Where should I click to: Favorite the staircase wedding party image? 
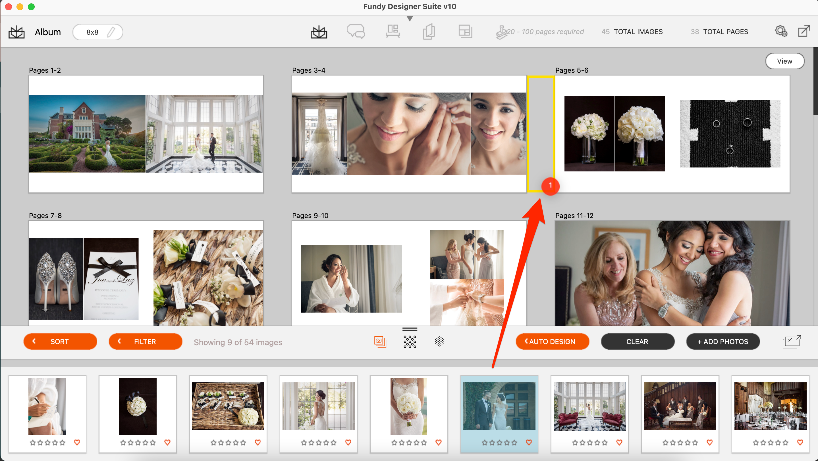click(710, 442)
